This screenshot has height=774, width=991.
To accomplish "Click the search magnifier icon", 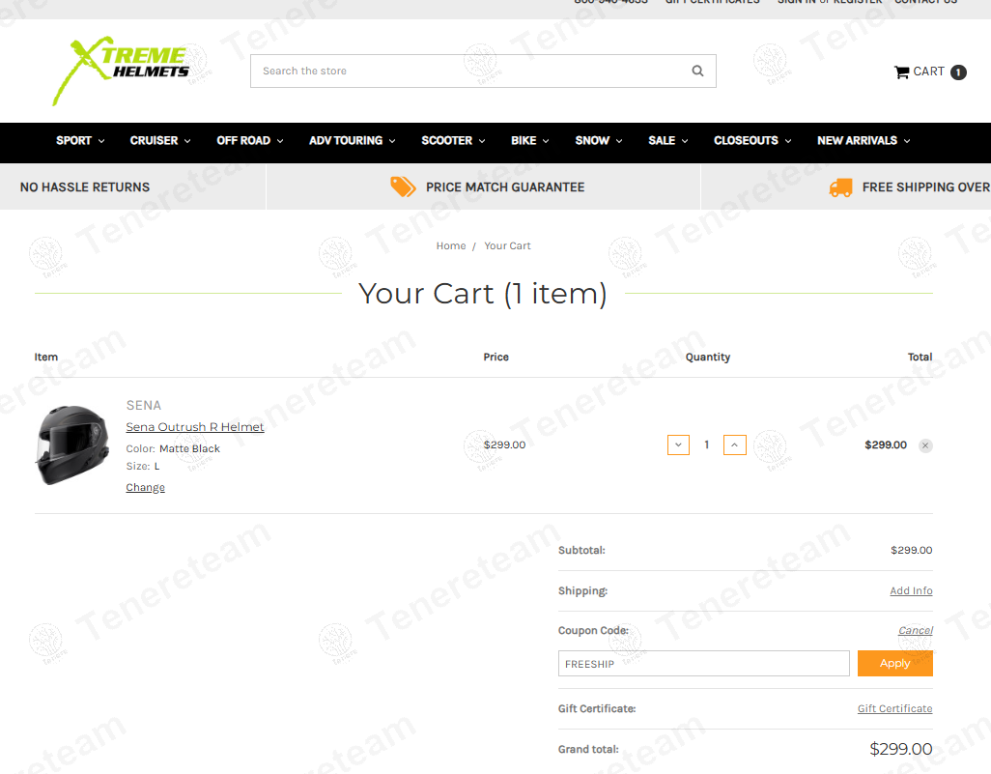I will (x=697, y=71).
